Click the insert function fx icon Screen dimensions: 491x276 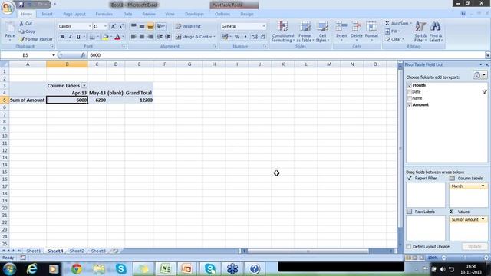[83, 55]
